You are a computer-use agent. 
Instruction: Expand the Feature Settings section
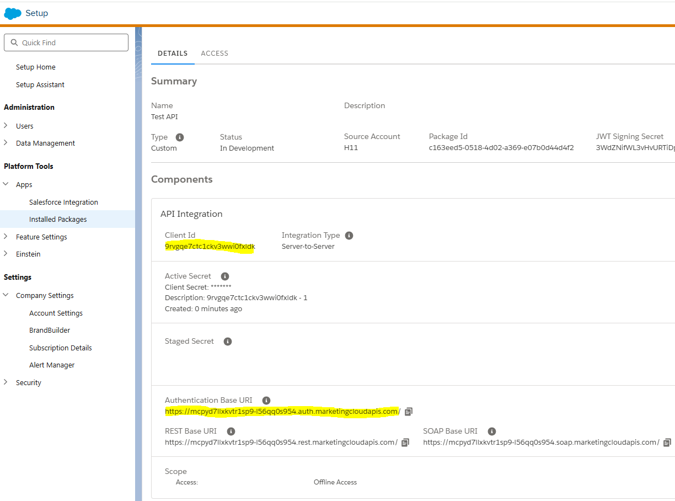6,237
